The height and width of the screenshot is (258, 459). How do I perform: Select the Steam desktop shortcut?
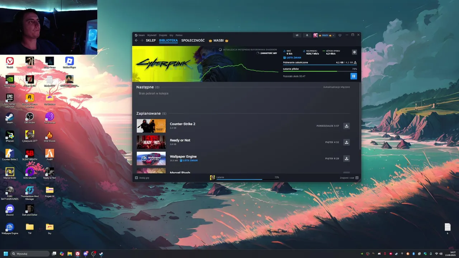click(10, 118)
